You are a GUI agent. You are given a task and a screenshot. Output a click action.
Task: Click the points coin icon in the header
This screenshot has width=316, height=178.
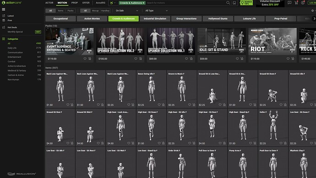click(x=303, y=3)
